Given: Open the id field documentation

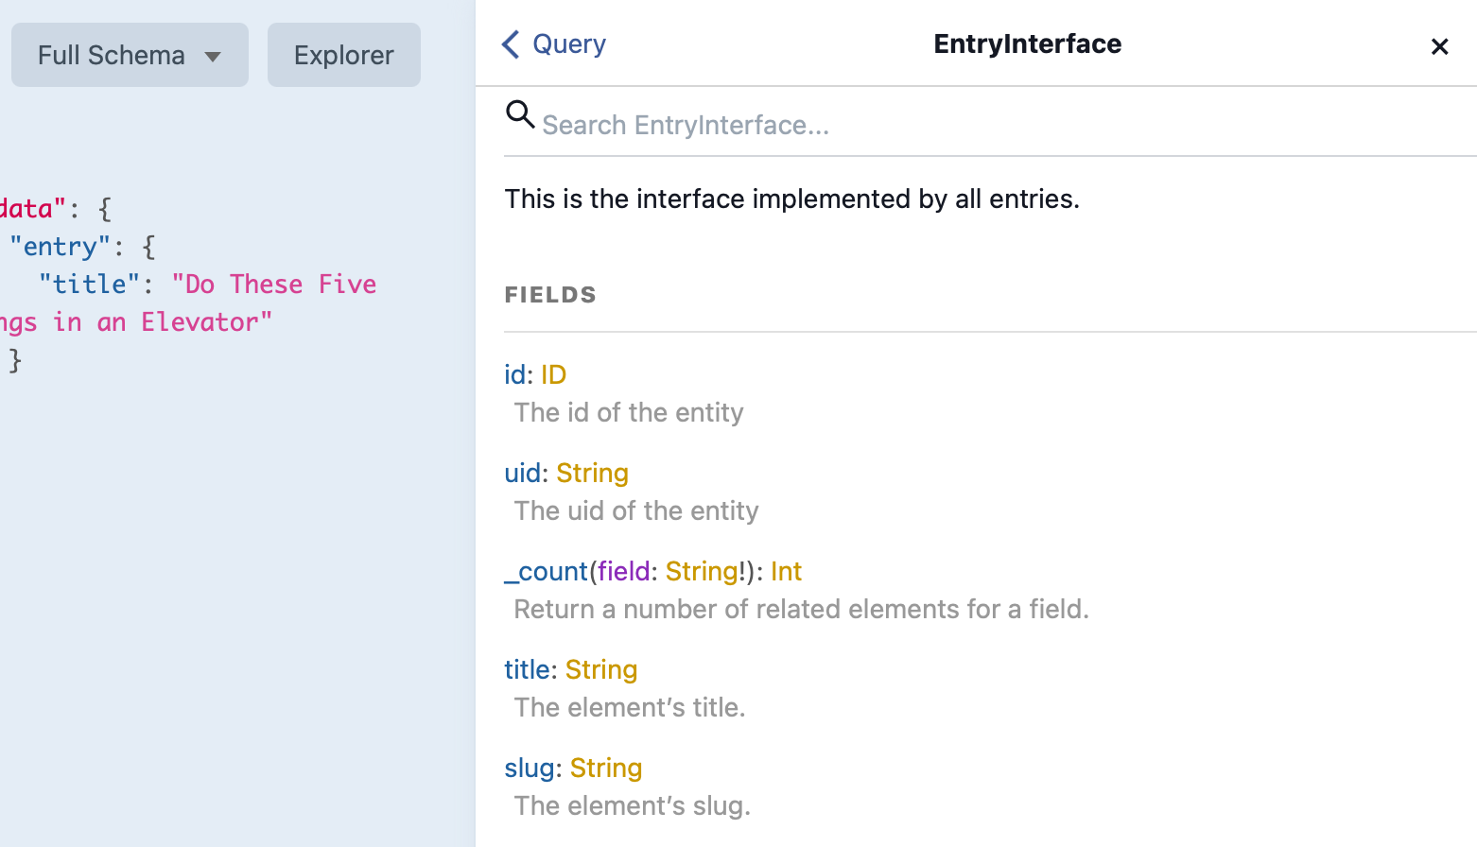Looking at the screenshot, I should click(515, 374).
